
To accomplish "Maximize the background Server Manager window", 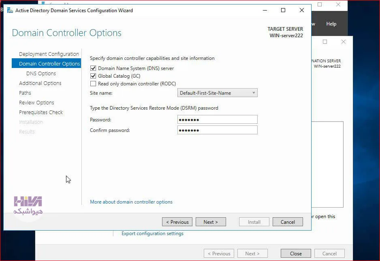I will click(x=320, y=4).
